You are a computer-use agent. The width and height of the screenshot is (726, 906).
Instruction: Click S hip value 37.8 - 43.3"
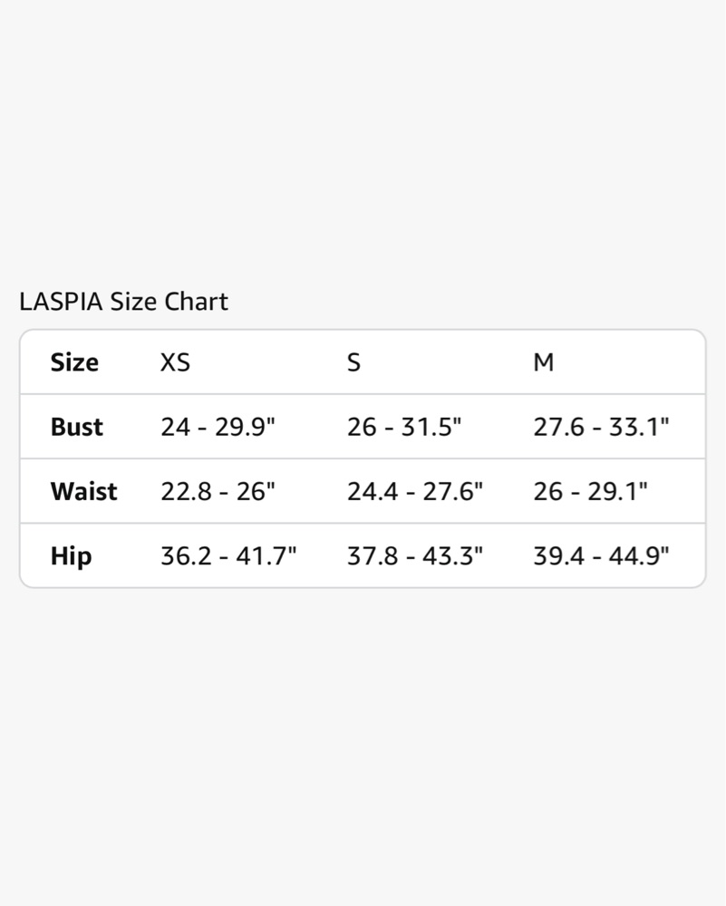tap(415, 556)
